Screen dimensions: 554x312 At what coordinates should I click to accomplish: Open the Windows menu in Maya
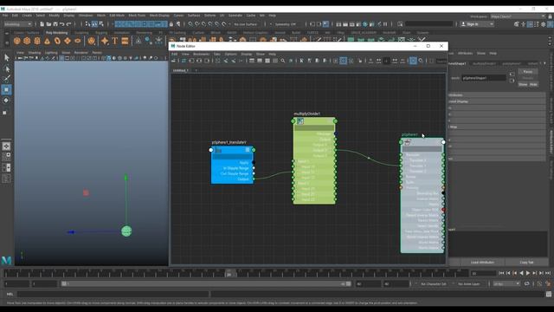pyautogui.click(x=86, y=16)
